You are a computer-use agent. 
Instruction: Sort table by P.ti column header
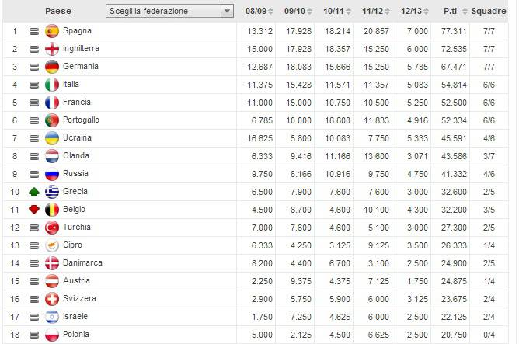pos(450,12)
